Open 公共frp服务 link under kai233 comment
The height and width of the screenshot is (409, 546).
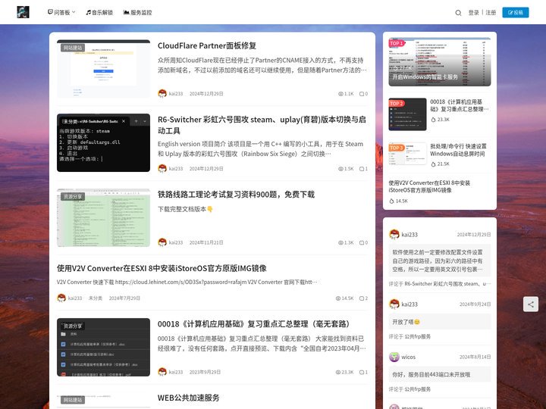coord(417,336)
